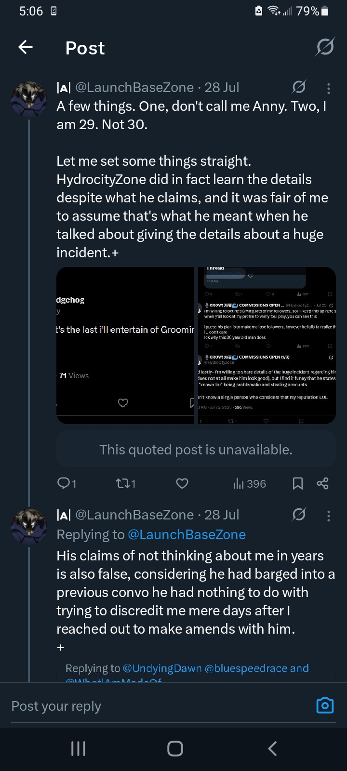Open the @UndyingDawn mention link
Viewport: 347px width, 771px height.
pos(162,668)
